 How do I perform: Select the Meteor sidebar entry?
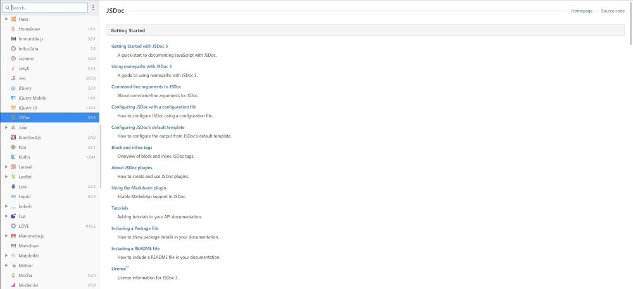coord(49,265)
